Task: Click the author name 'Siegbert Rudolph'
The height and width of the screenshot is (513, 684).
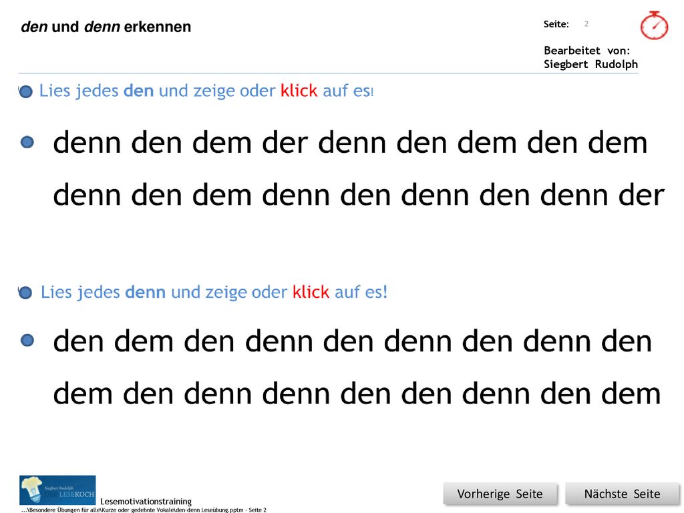Action: click(x=590, y=64)
